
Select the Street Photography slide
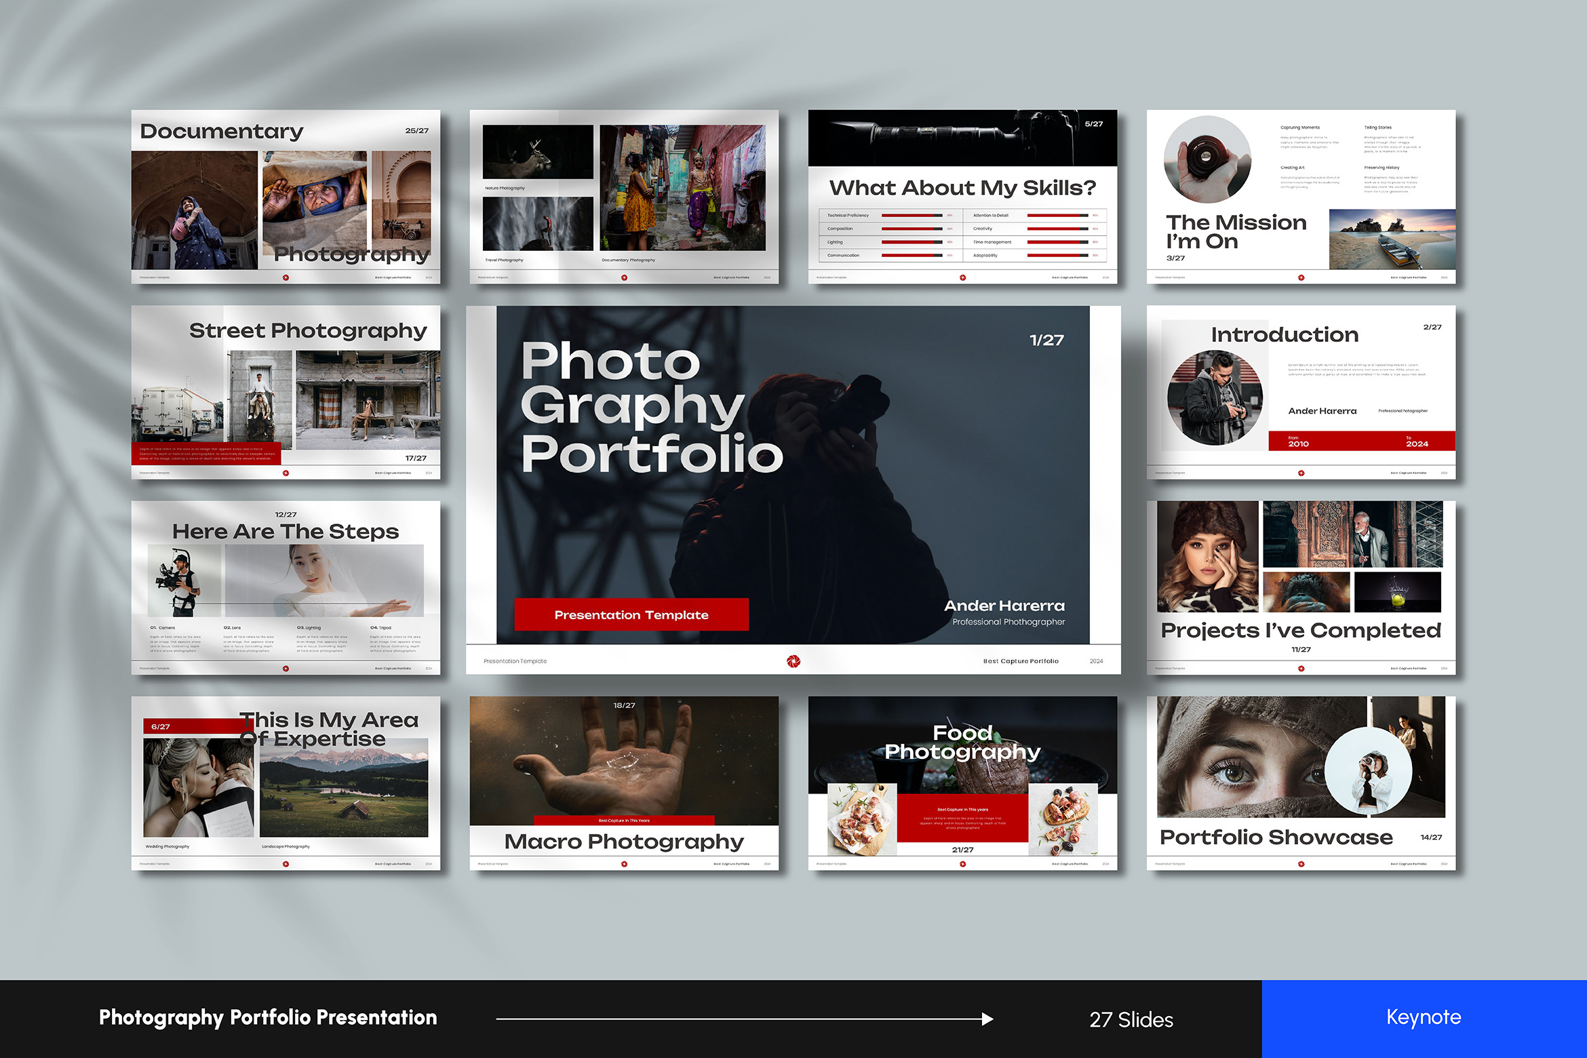tap(286, 392)
